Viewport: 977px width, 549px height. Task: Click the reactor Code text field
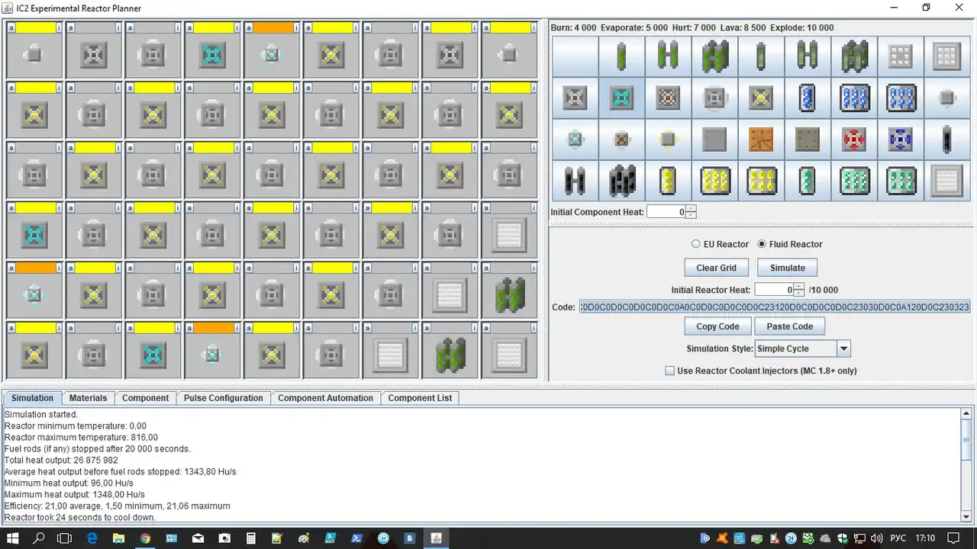(x=774, y=307)
